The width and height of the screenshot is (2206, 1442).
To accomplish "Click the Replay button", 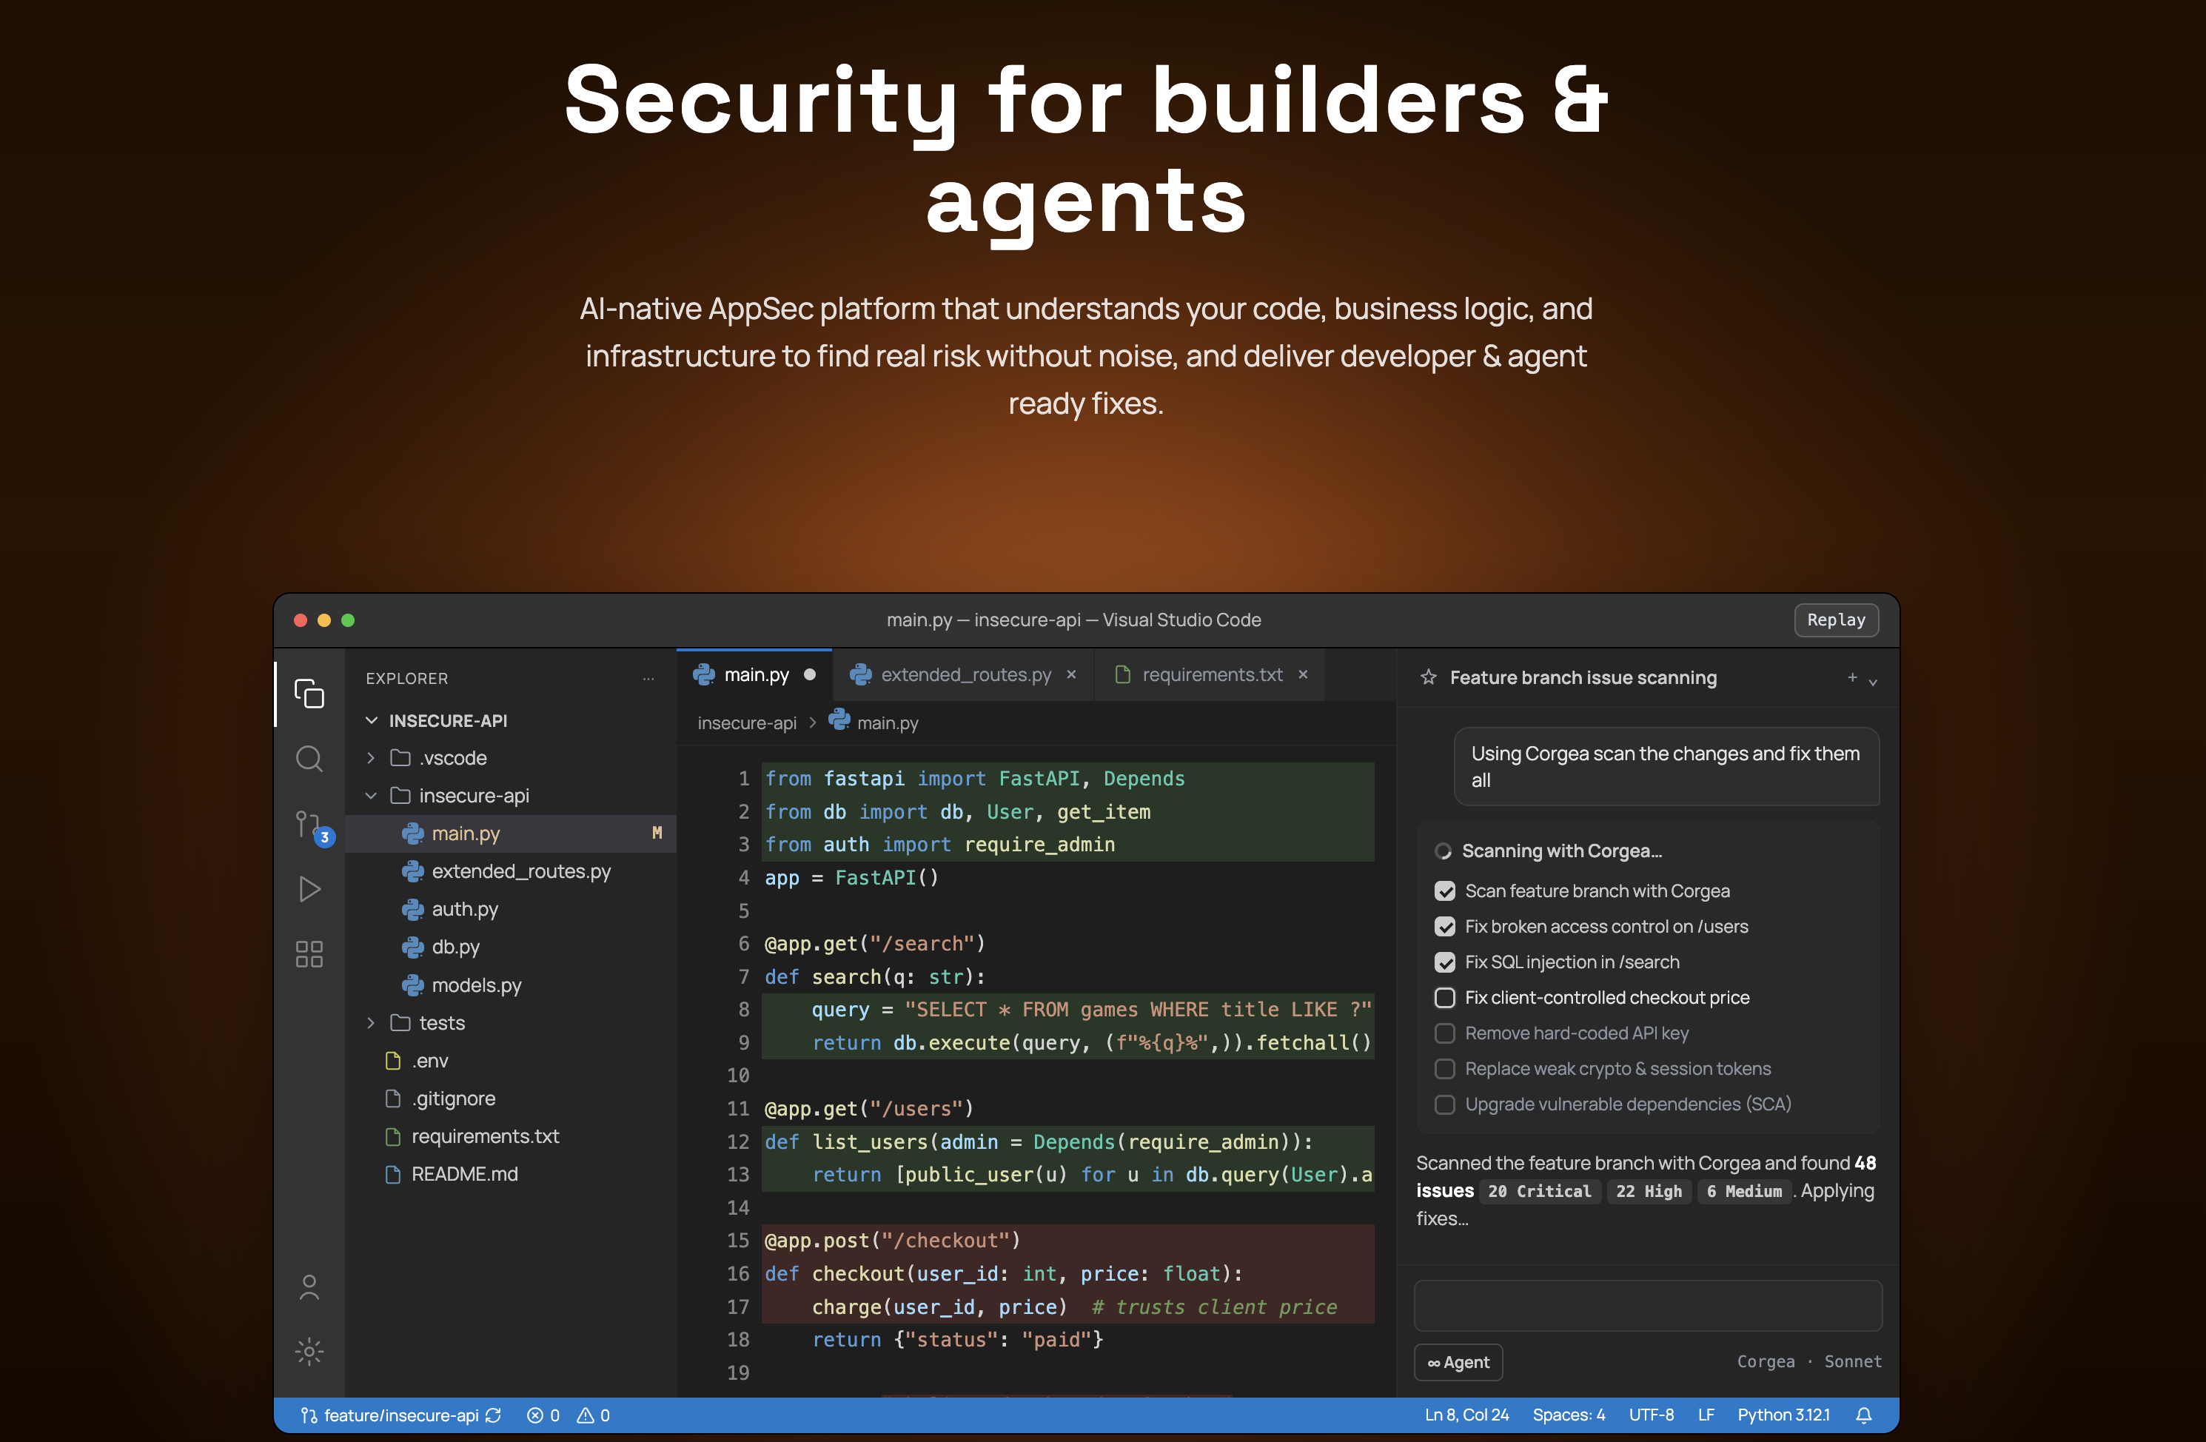I will (x=1836, y=620).
